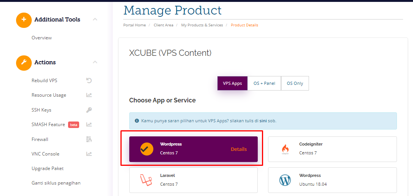Open Details on the WordPress Centos 7 card
This screenshot has height=196, width=413.
tap(239, 149)
